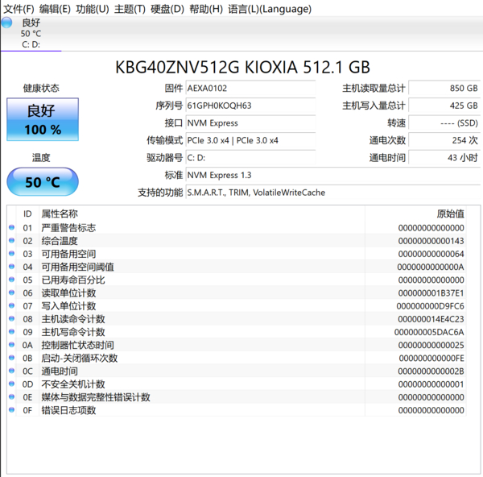Click status dot for 可用备用空间 row
This screenshot has width=483, height=477.
(12, 254)
